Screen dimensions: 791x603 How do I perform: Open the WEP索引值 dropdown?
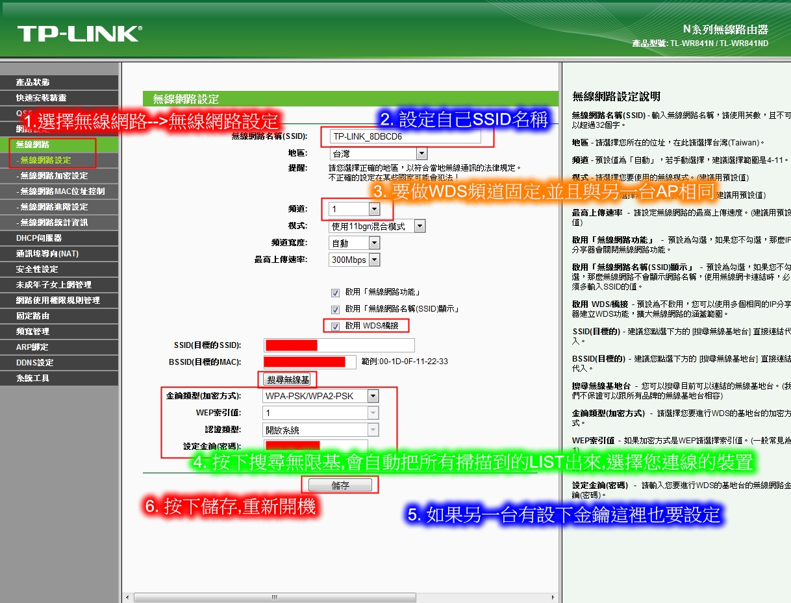321,413
